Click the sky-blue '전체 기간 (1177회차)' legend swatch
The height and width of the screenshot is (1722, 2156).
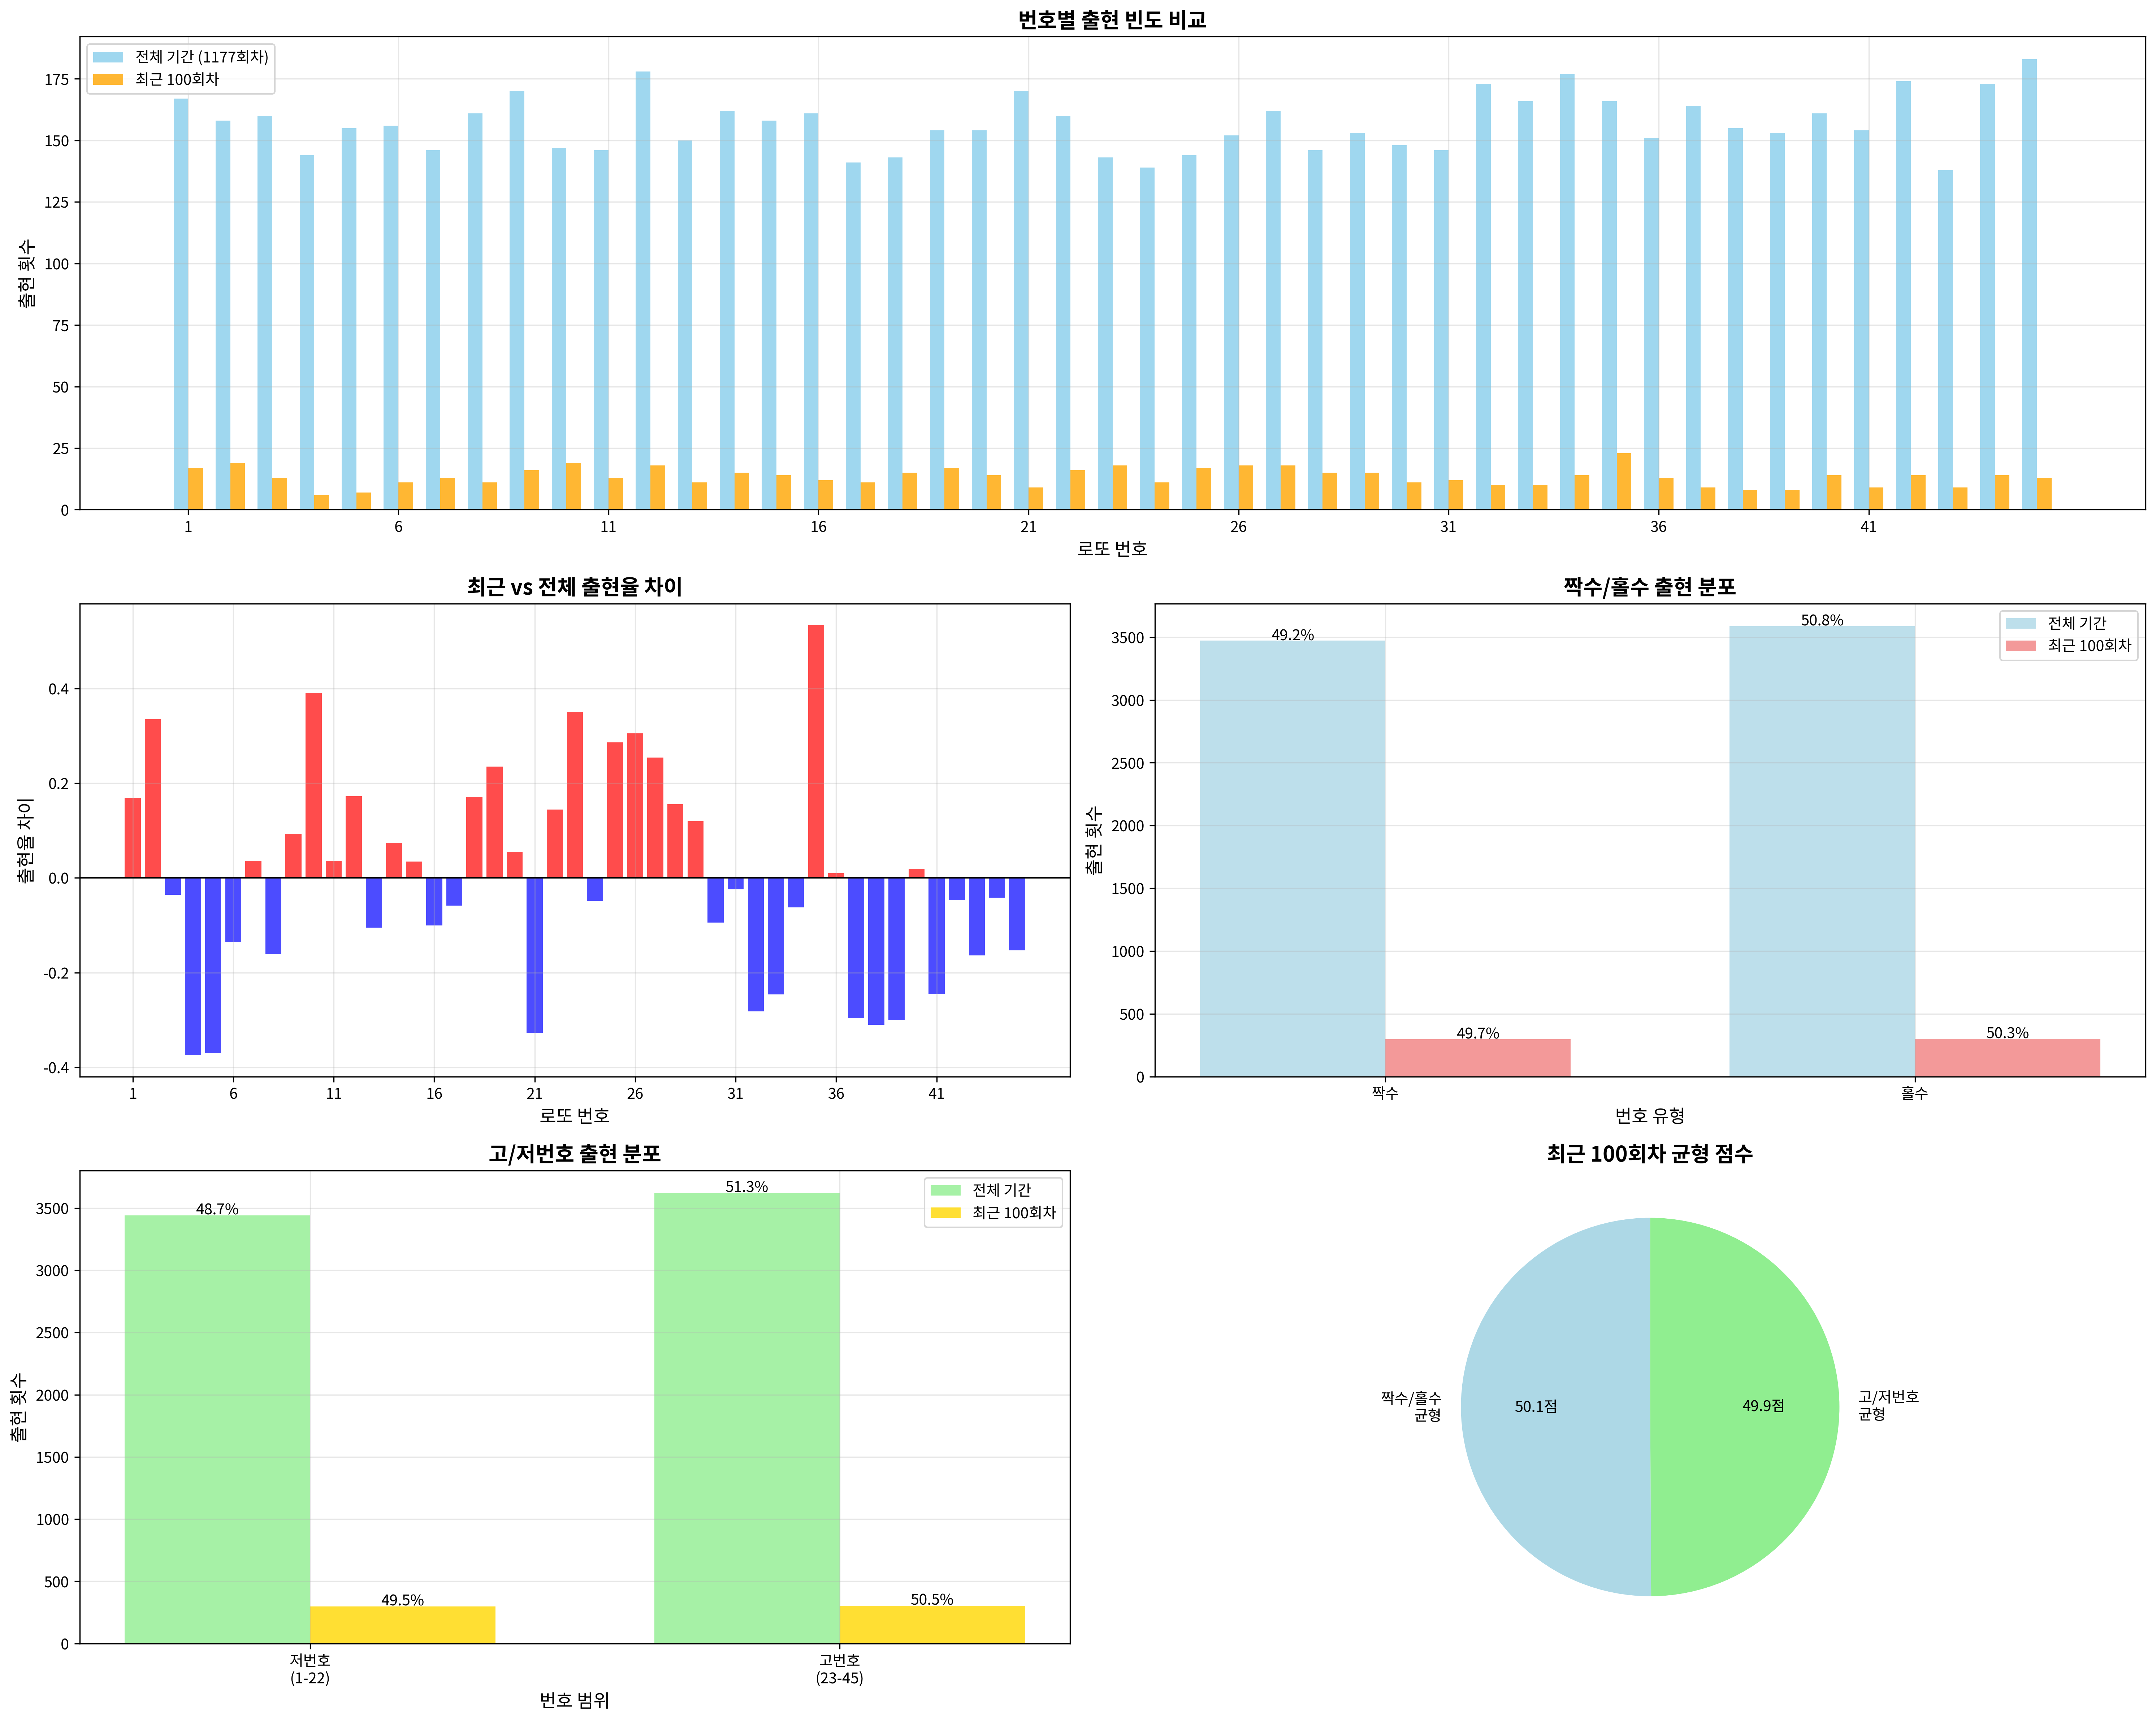108,57
